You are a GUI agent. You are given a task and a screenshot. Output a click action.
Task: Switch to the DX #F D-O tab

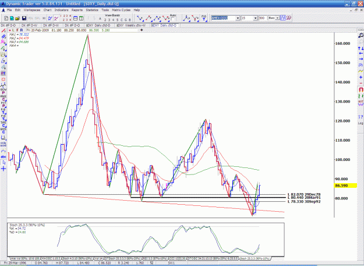72,25
